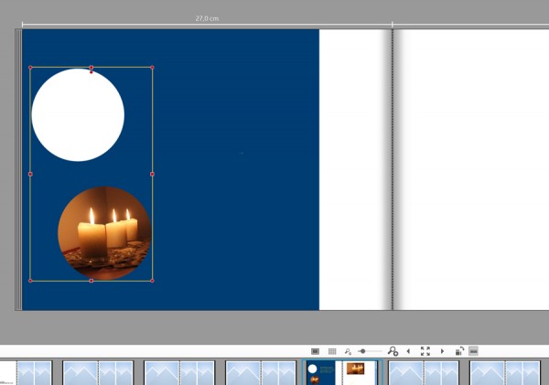Open the currently selected spread thumbnail

tap(339, 372)
